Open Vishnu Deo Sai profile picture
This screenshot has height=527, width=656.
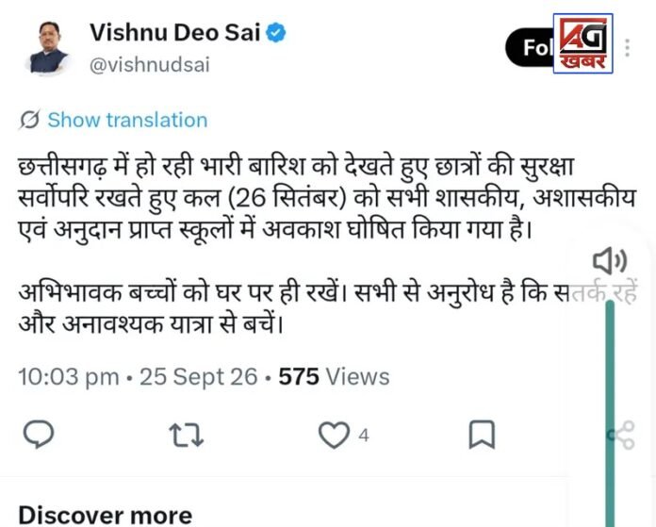[48, 48]
